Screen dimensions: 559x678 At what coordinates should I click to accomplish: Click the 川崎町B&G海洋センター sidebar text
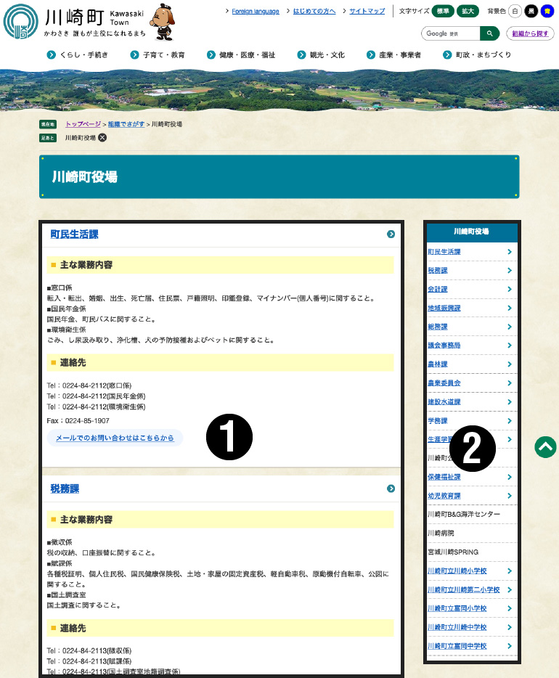click(x=464, y=514)
